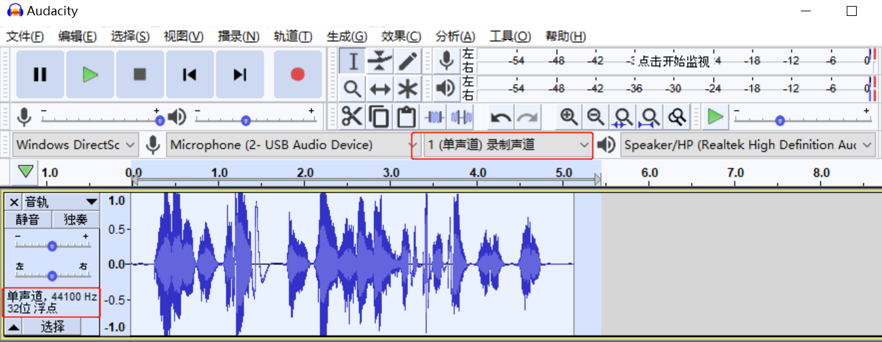The image size is (882, 342).
Task: Open the 编辑(E) menu
Action: 77,36
